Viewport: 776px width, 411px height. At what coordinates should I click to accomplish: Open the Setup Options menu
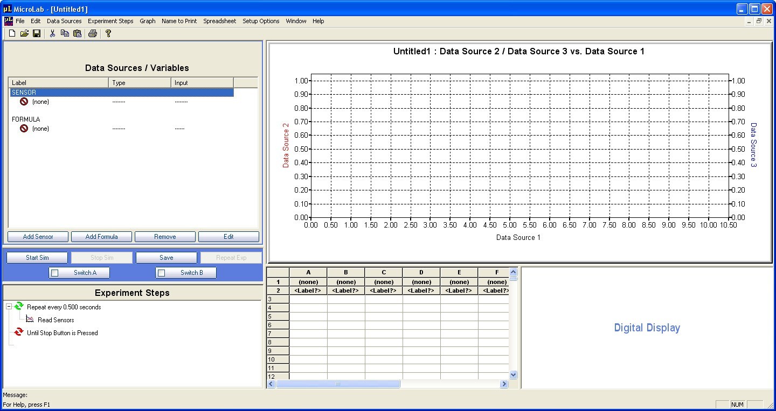click(x=261, y=21)
